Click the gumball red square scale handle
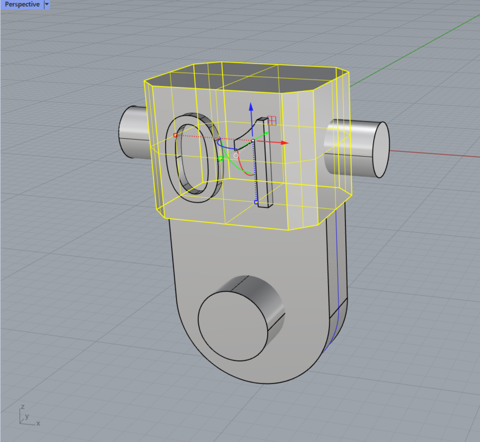Image resolution: width=480 pixels, height=442 pixels. click(x=175, y=135)
